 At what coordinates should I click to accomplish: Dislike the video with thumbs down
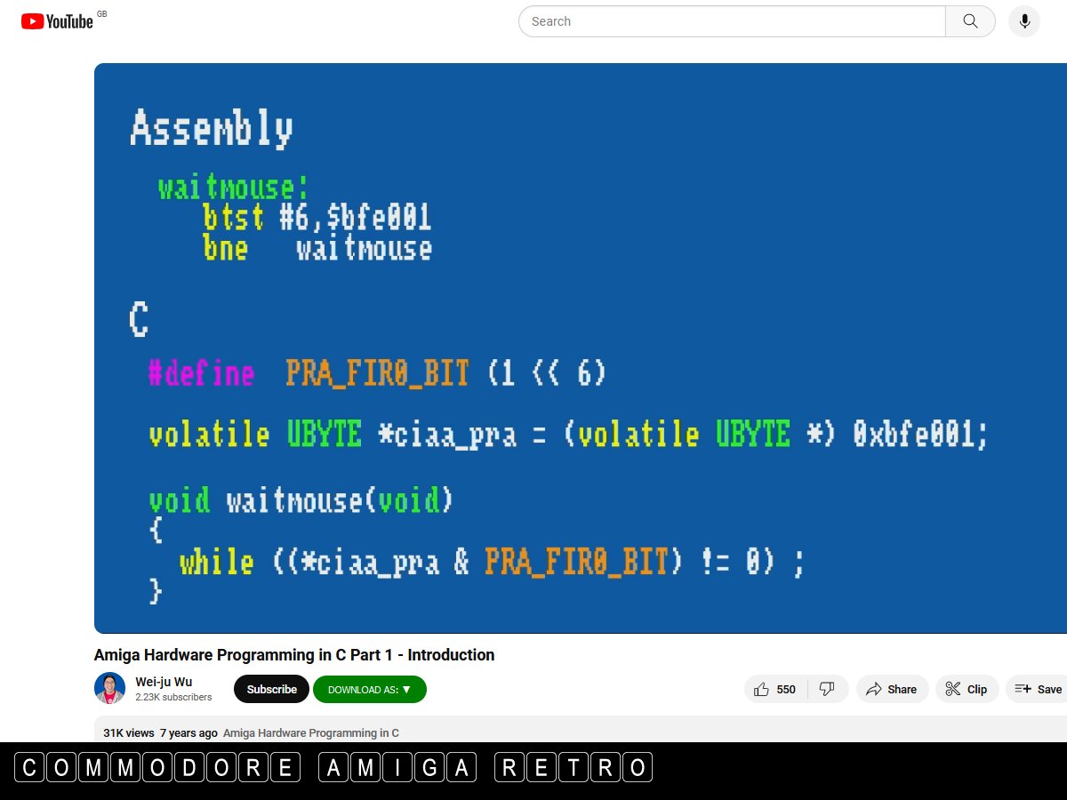[827, 689]
